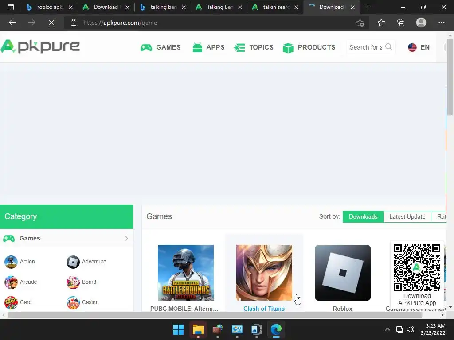Show hidden system tray icons

coord(387,329)
